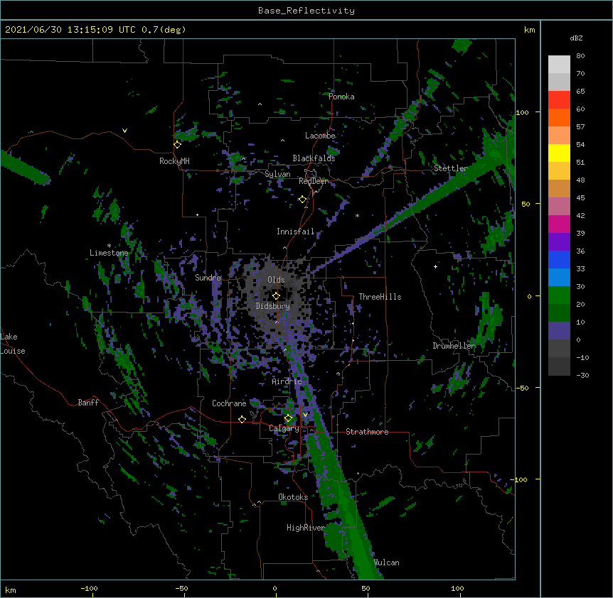Click the Innisfail label
The width and height of the screenshot is (613, 598).
pyautogui.click(x=296, y=232)
